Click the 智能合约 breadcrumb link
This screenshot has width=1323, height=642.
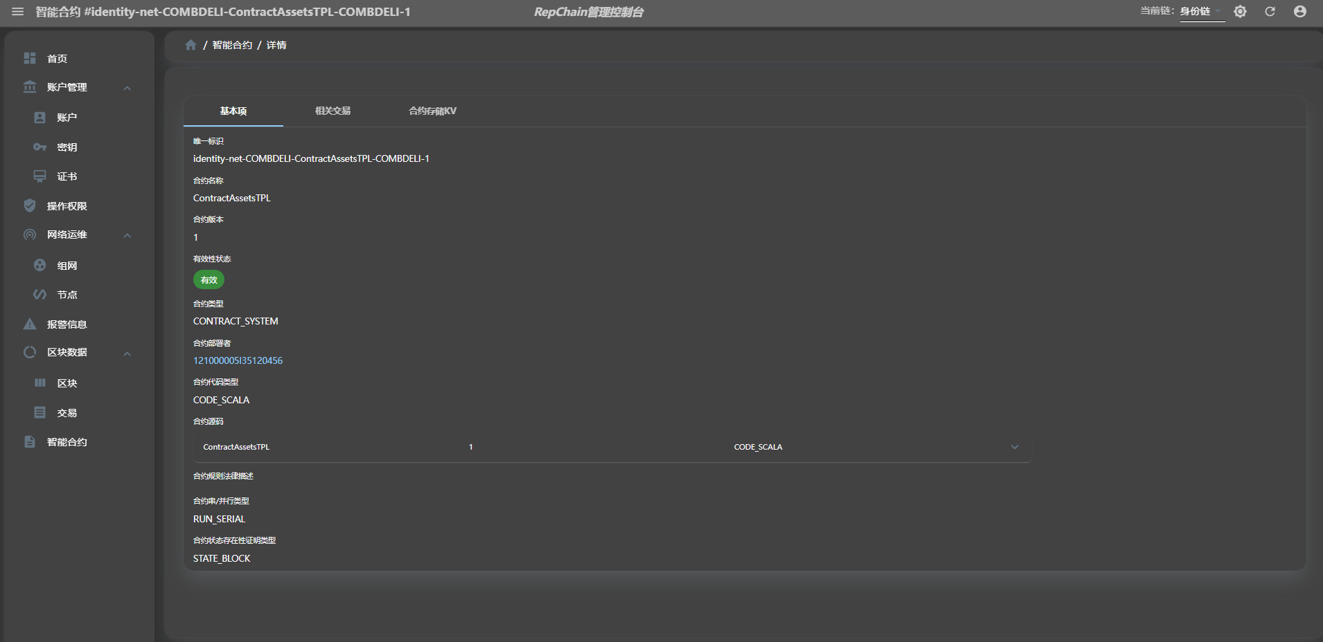pyautogui.click(x=232, y=45)
